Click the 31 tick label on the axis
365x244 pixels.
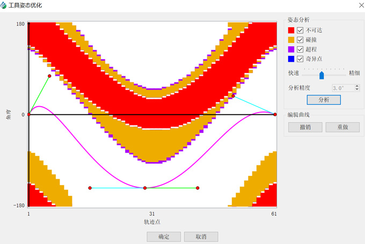pos(152,214)
